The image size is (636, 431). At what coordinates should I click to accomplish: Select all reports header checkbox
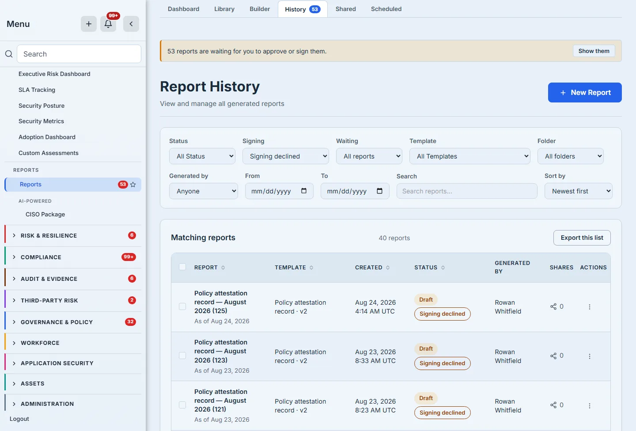(x=182, y=267)
